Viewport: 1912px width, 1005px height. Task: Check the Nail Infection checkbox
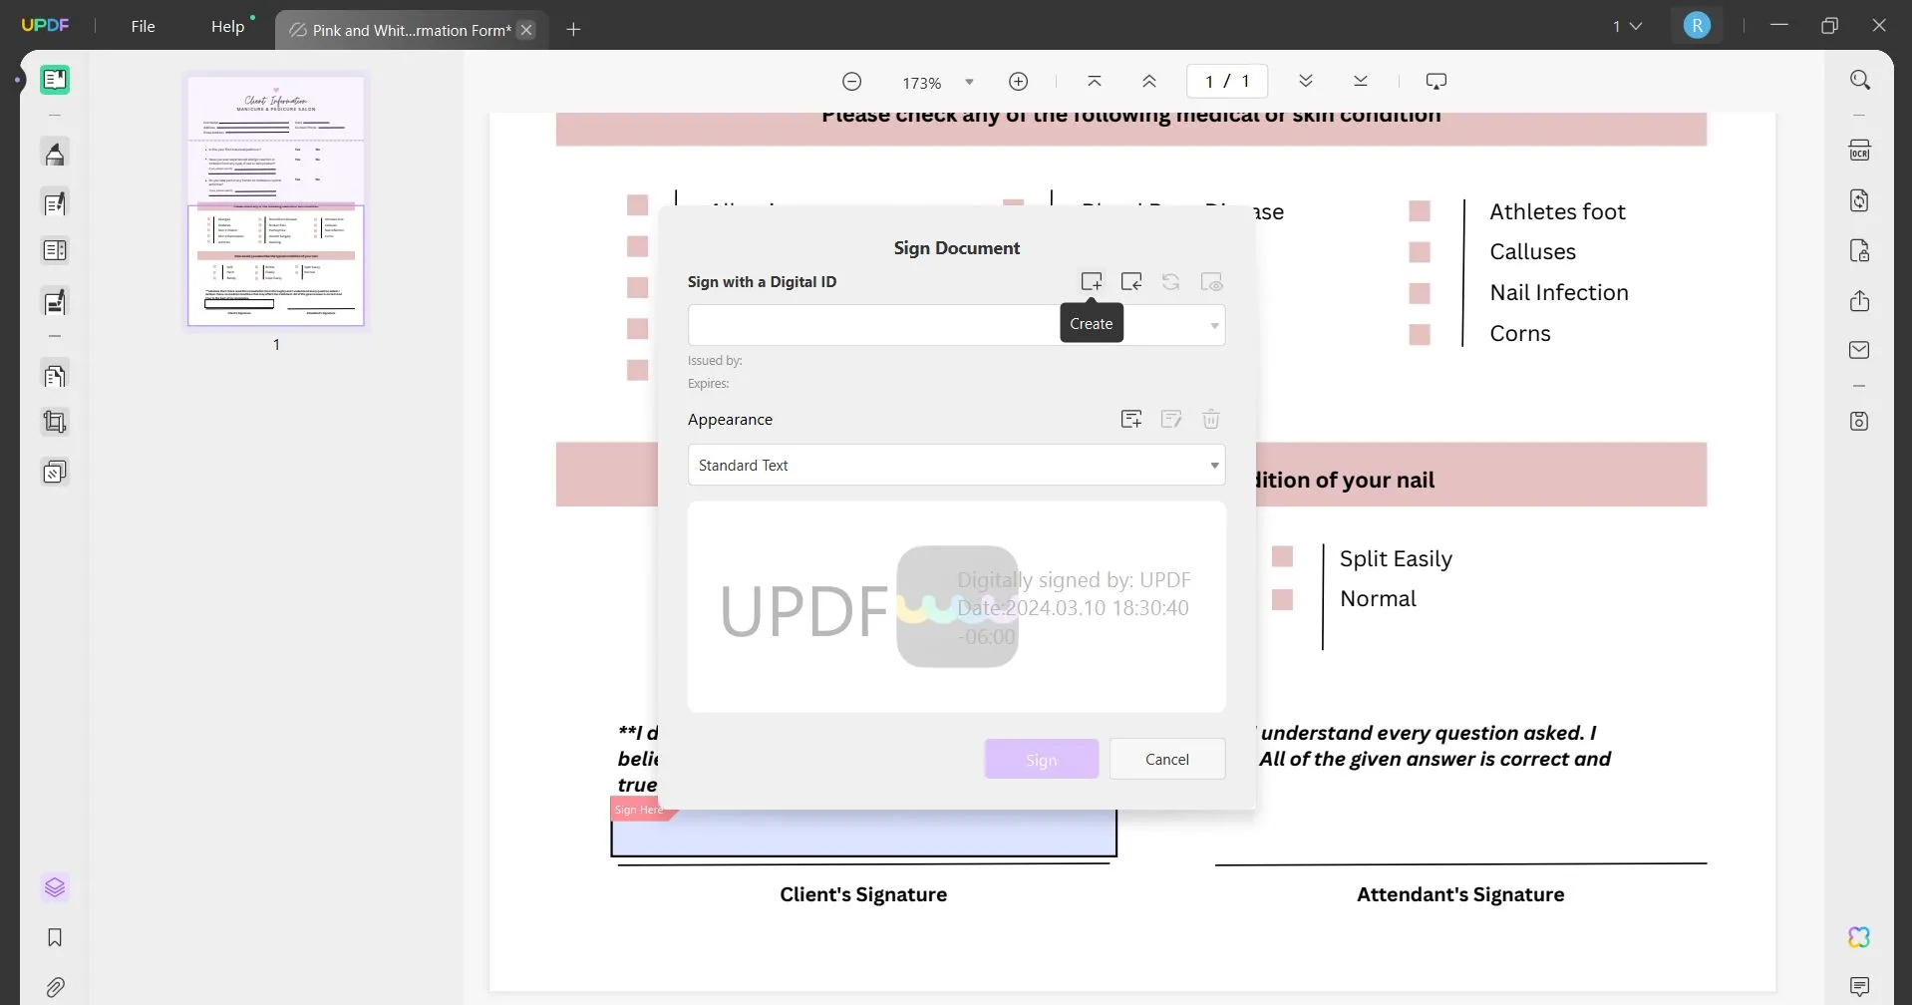[1420, 293]
